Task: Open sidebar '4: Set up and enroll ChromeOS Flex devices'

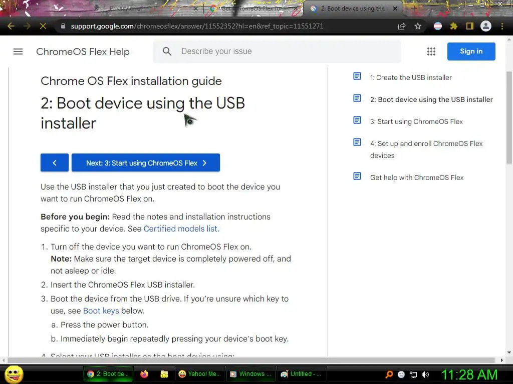Action: pos(426,149)
